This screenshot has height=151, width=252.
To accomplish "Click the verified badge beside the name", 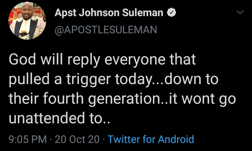I will click(x=172, y=13).
